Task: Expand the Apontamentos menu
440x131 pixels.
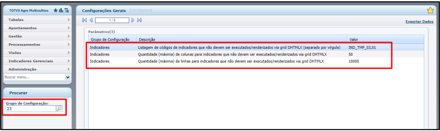Action: coord(37,28)
